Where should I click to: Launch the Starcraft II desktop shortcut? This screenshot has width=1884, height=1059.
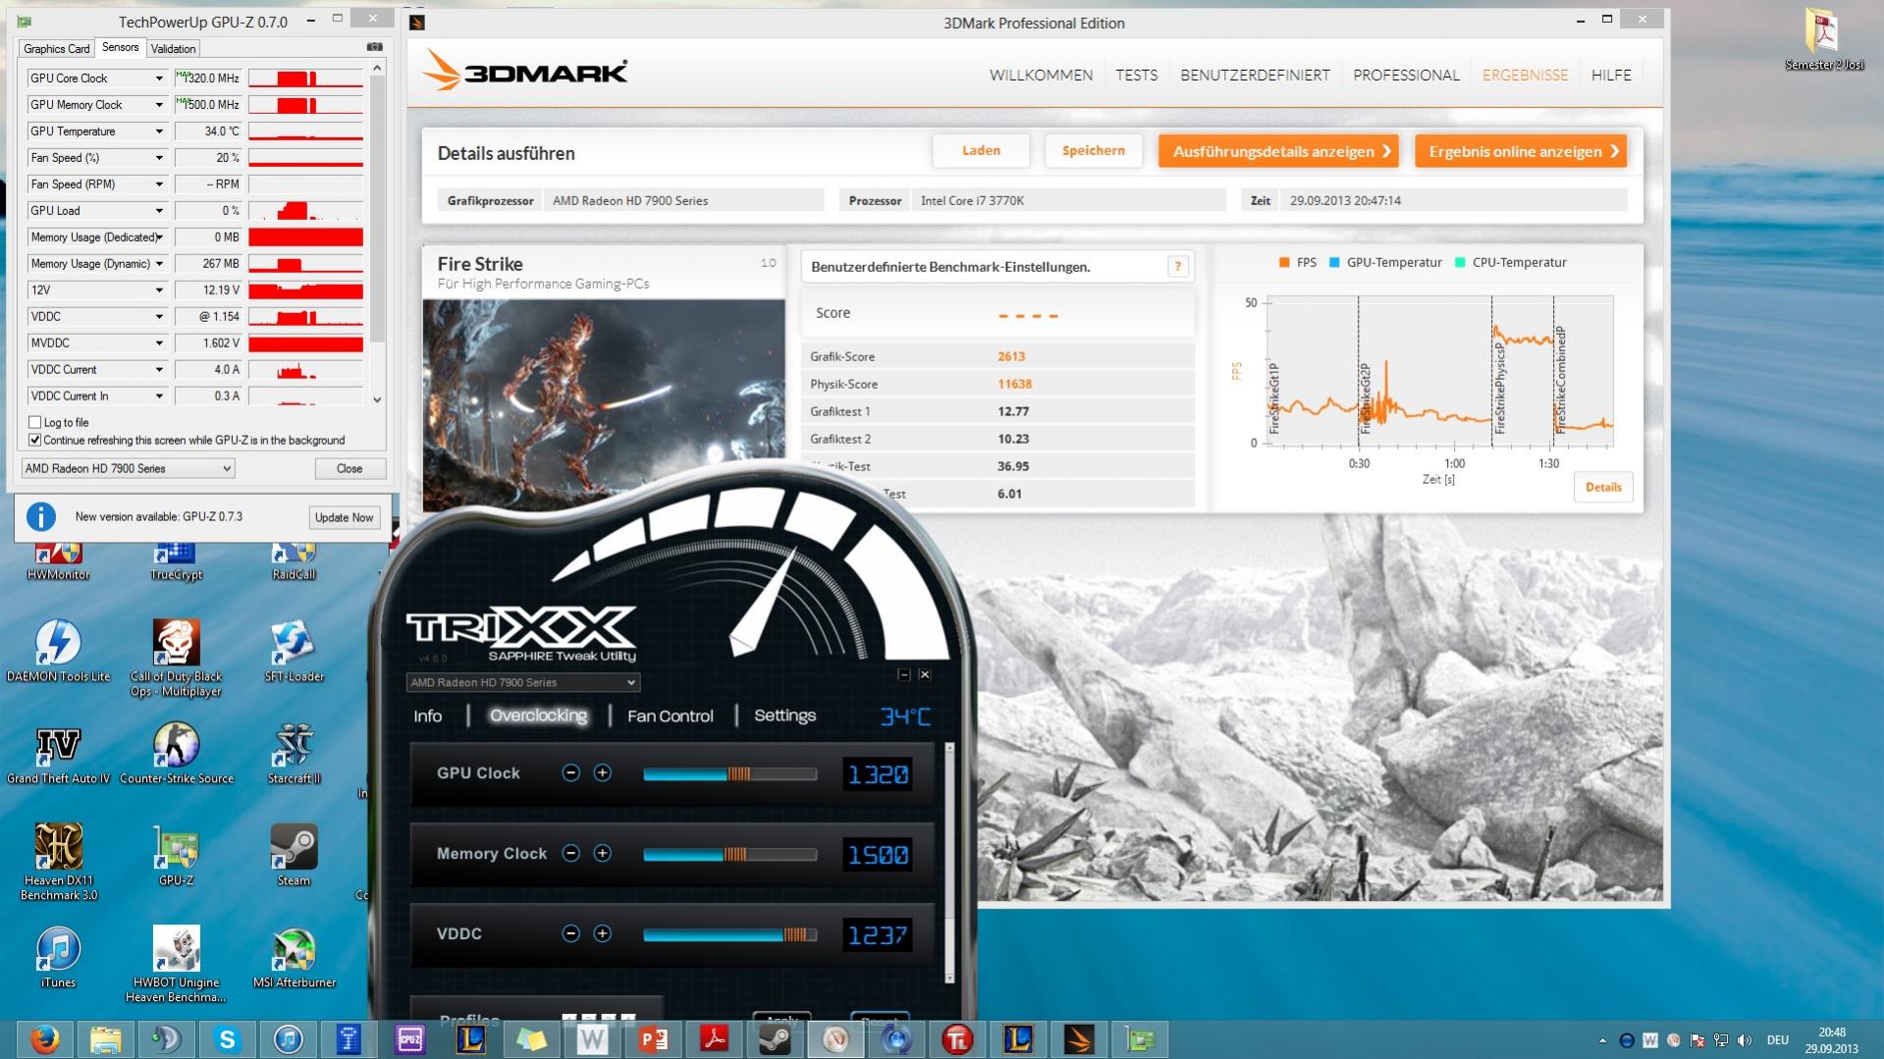coord(294,754)
